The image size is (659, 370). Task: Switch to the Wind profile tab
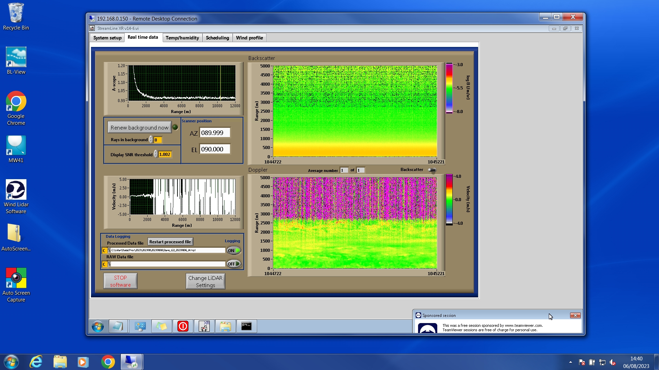click(249, 38)
